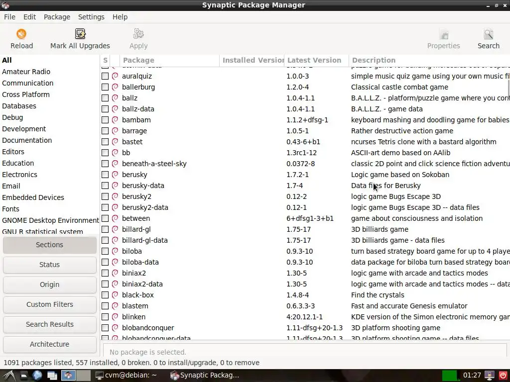Click the Mark All Upgrades icon

pos(80,34)
